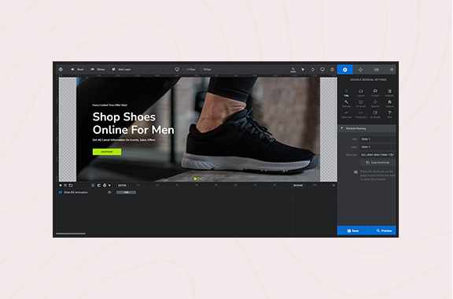
Task: Select 'Hurry Limited Time Offer Only!' text layer
Action: pos(110,105)
